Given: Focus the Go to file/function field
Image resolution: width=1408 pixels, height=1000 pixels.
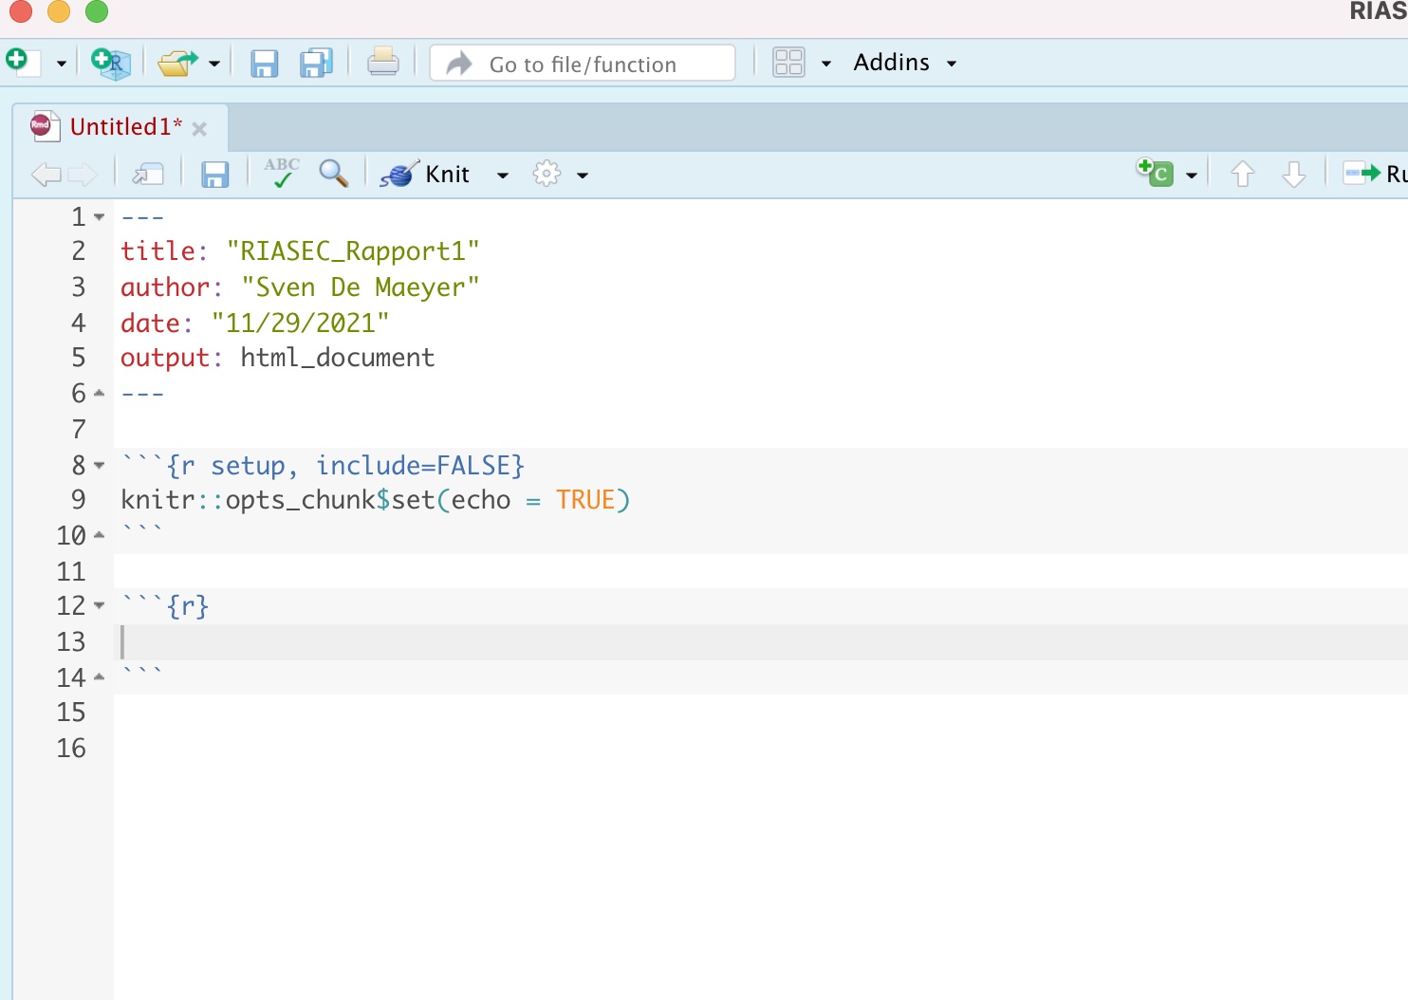Looking at the screenshot, I should pyautogui.click(x=583, y=64).
